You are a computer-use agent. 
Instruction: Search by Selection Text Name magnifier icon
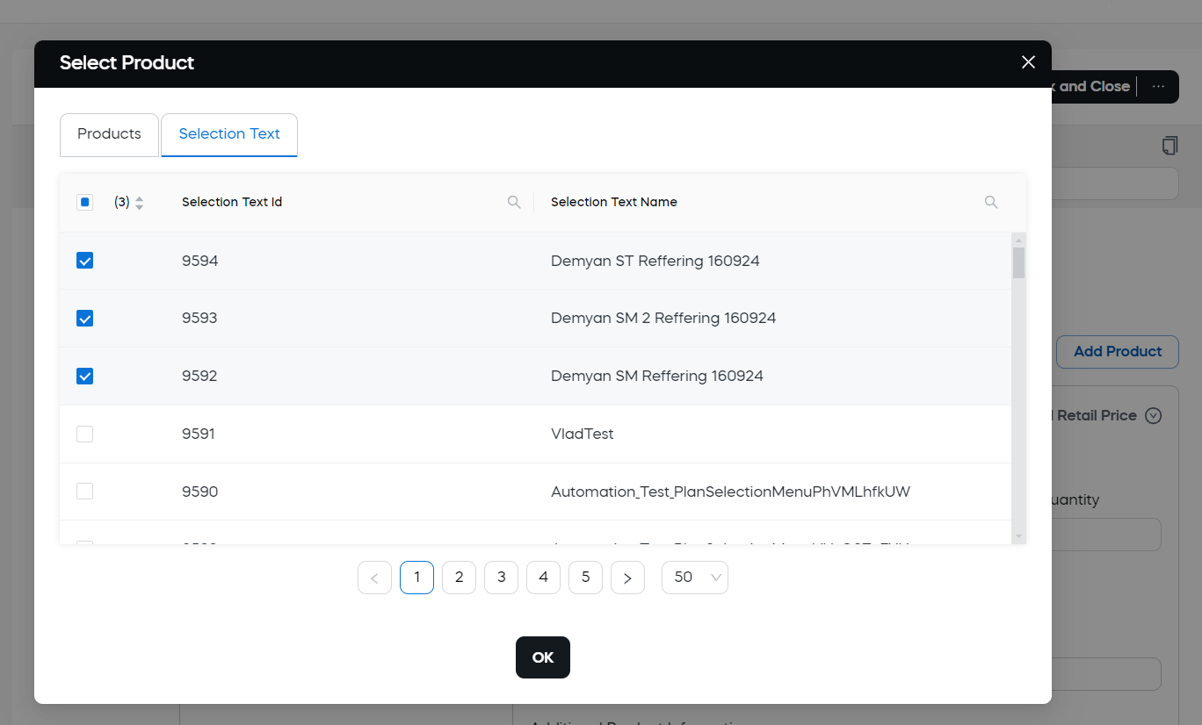(x=991, y=203)
